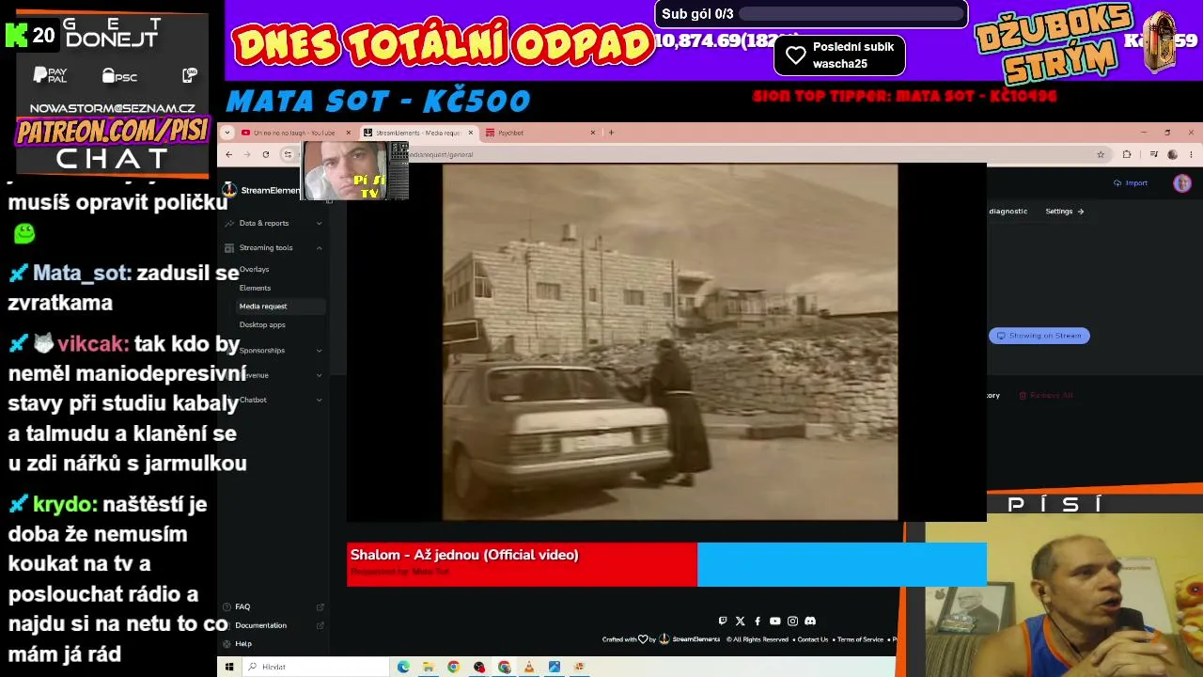Open the Terms of Service footer link

tap(860, 639)
